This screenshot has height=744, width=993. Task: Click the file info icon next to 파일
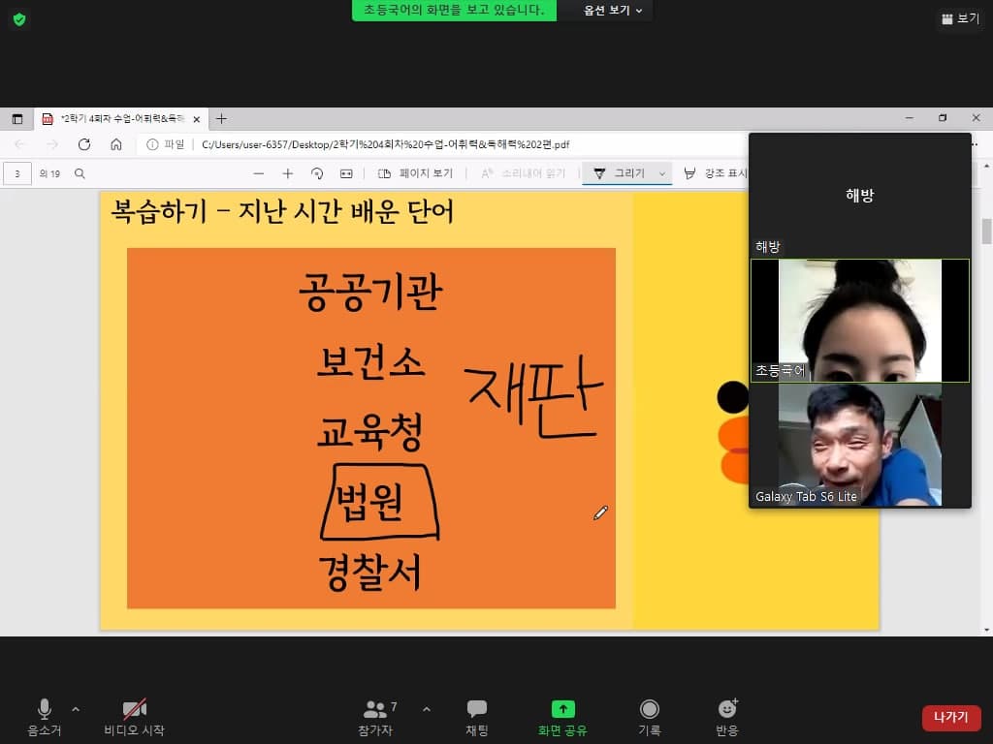[x=152, y=145]
